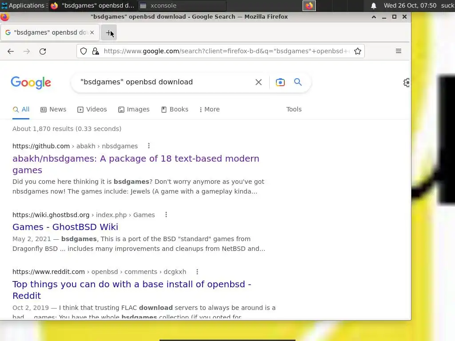Switch to the News results tab

tap(53, 109)
